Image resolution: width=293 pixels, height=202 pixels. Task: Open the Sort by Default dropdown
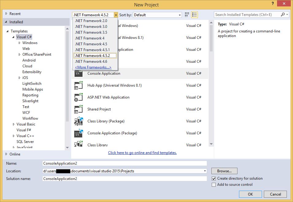tap(157, 15)
